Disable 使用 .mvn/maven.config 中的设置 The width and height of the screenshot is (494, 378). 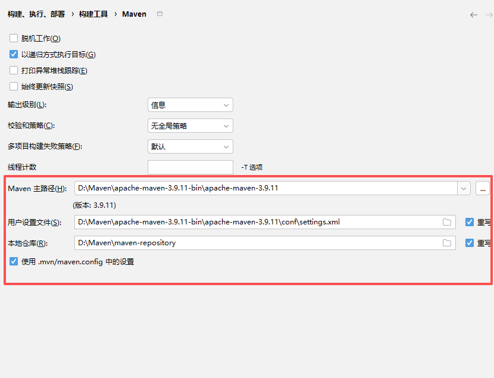13,261
